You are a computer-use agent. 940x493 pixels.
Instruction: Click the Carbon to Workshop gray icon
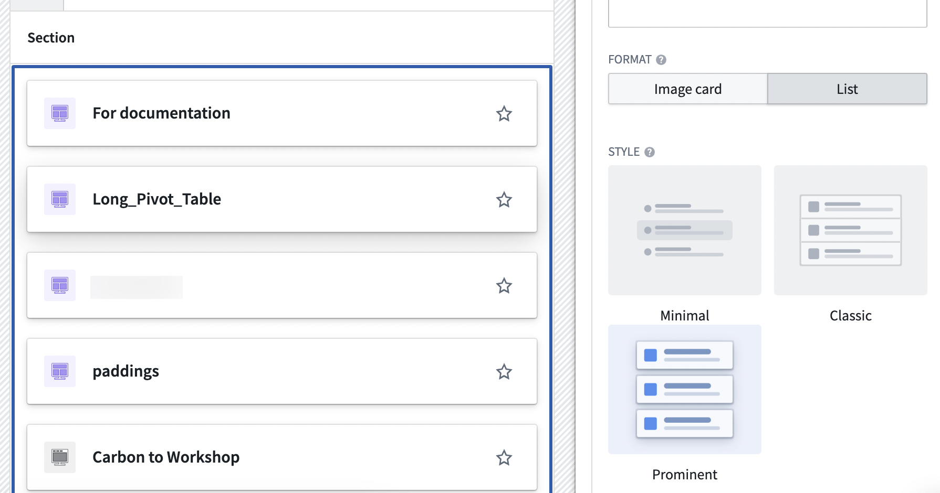[60, 457]
